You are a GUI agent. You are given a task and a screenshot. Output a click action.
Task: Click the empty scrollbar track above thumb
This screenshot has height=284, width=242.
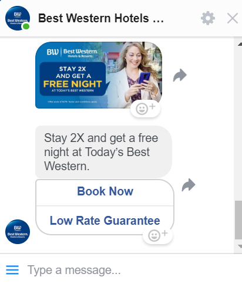[x=238, y=123]
